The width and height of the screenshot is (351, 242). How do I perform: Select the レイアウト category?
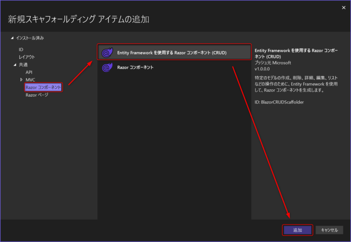[x=27, y=57]
